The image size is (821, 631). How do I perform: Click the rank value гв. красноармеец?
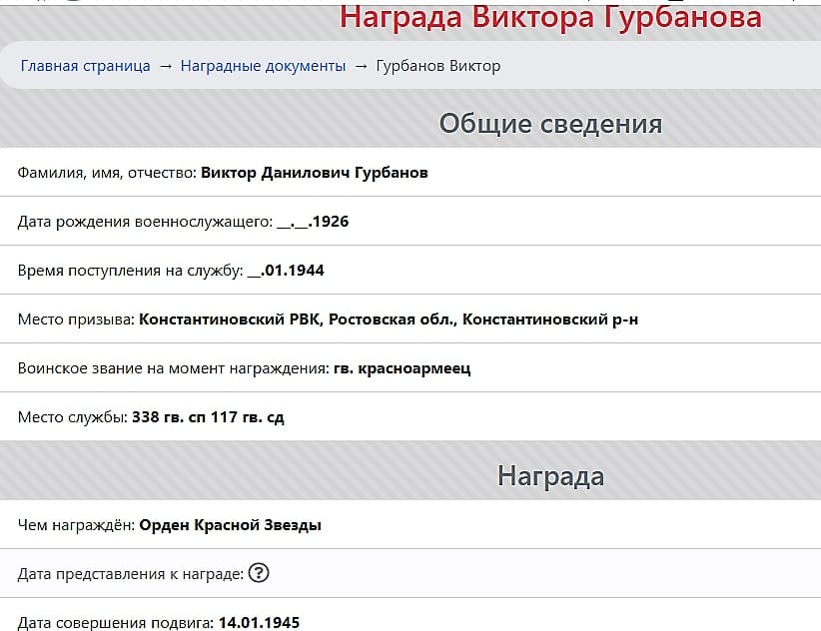click(x=401, y=368)
